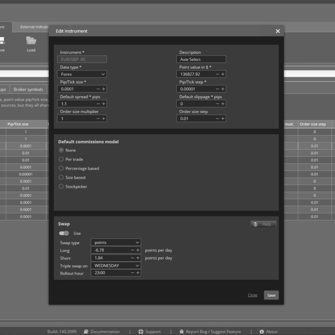Decrease Order size step with minus
Viewport: 335px width, 335px height.
(217, 118)
